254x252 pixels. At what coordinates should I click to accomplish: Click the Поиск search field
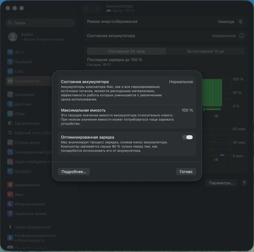[x=40, y=23]
